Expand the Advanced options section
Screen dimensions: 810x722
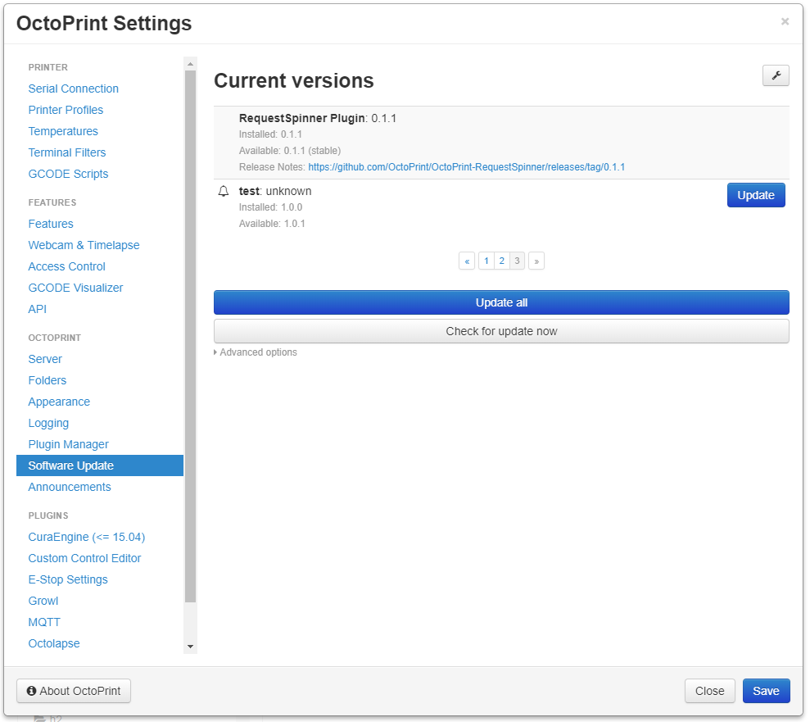(x=256, y=352)
